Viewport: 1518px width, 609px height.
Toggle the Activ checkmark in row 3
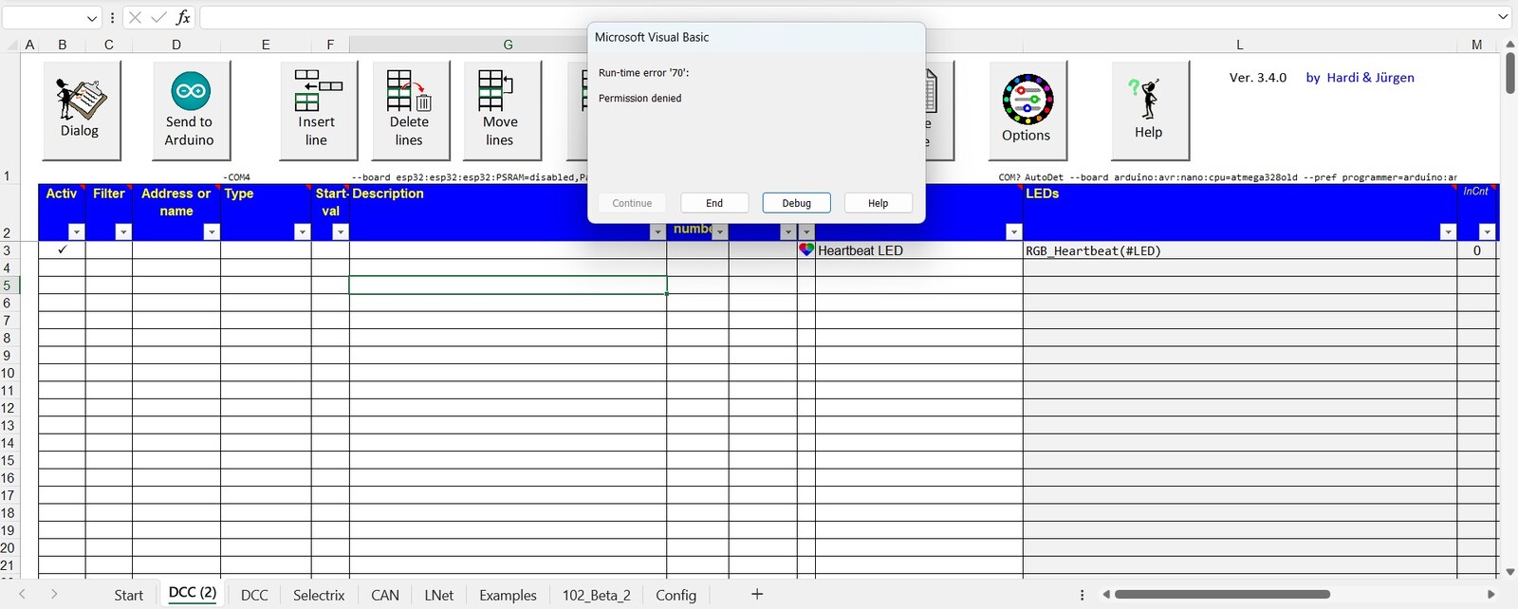pyautogui.click(x=63, y=250)
